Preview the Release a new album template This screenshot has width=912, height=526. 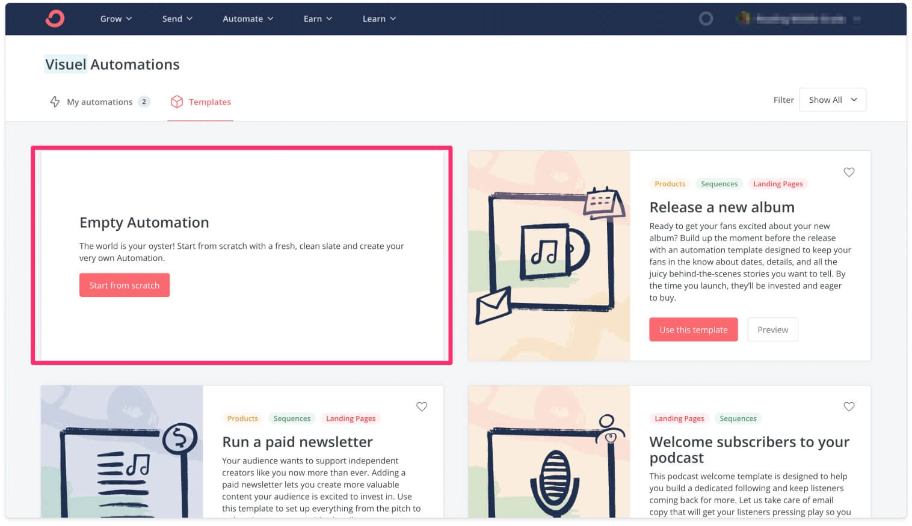(x=772, y=329)
